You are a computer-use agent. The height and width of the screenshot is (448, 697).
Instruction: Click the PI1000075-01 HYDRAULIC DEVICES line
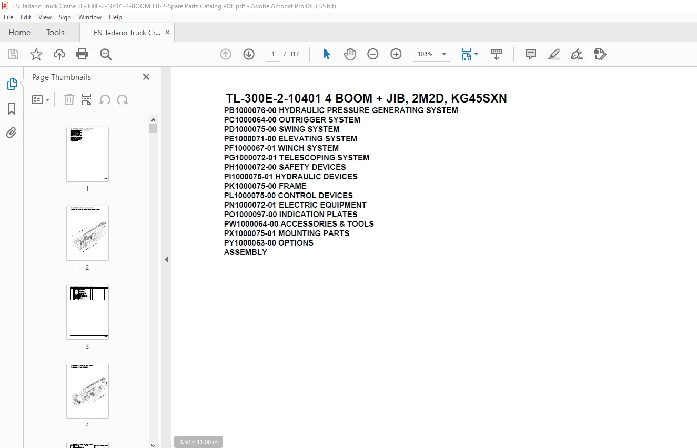pos(291,177)
